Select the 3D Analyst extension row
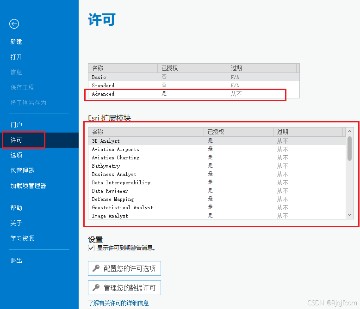The width and height of the screenshot is (360, 309). [217, 141]
